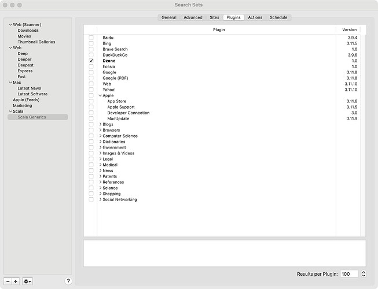This screenshot has width=378, height=289.
Task: Check the Brave Search plugin
Action: 91,49
